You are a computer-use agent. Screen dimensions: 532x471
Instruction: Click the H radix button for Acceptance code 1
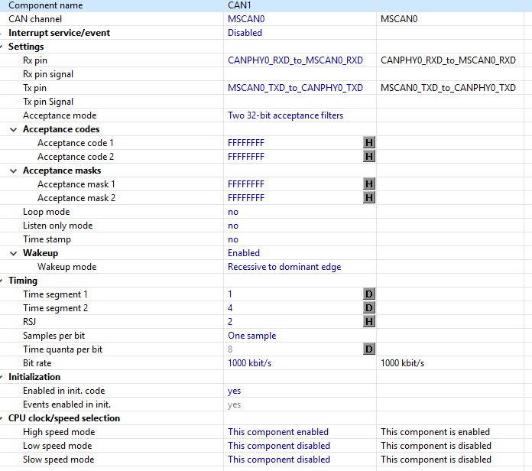tap(369, 143)
